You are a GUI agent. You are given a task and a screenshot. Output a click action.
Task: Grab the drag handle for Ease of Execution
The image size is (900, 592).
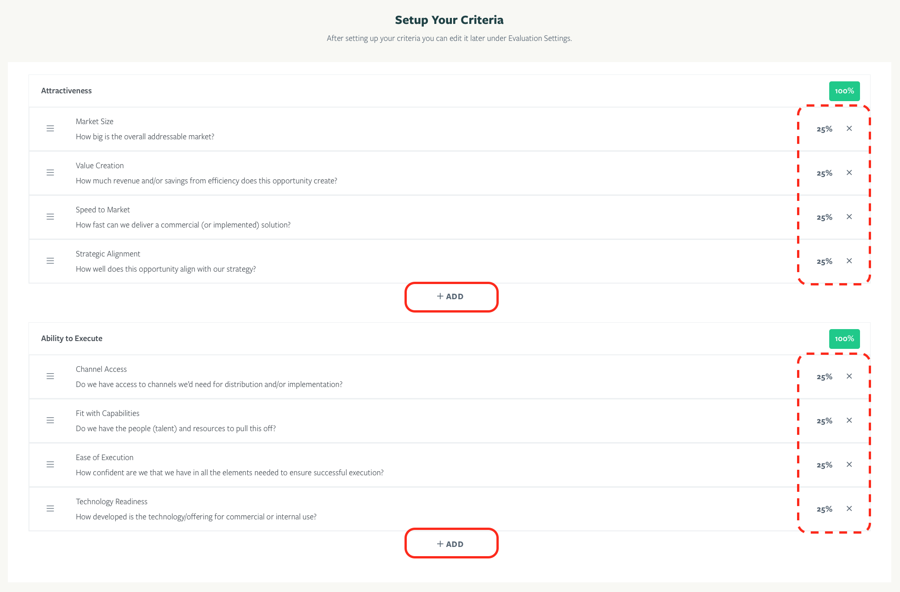[x=50, y=464]
